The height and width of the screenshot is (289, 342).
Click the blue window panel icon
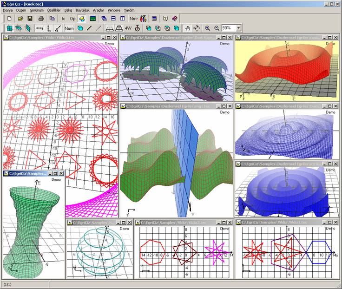click(x=154, y=19)
